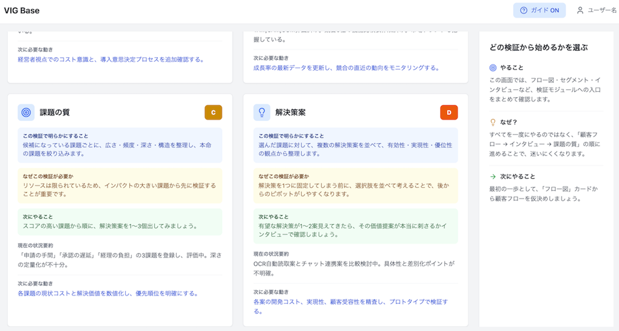Click the VIG Base logo
This screenshot has height=331, width=619.
22,11
